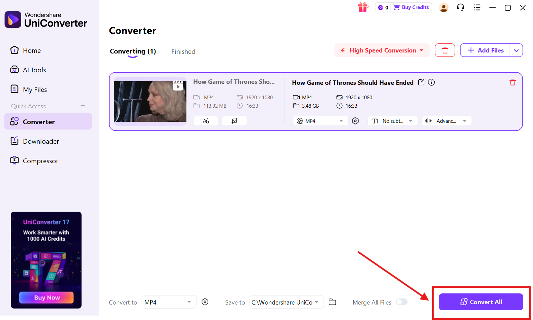Screen dimensions: 533x320
Task: Click the UniConverter logo icon
Action: (x=13, y=20)
